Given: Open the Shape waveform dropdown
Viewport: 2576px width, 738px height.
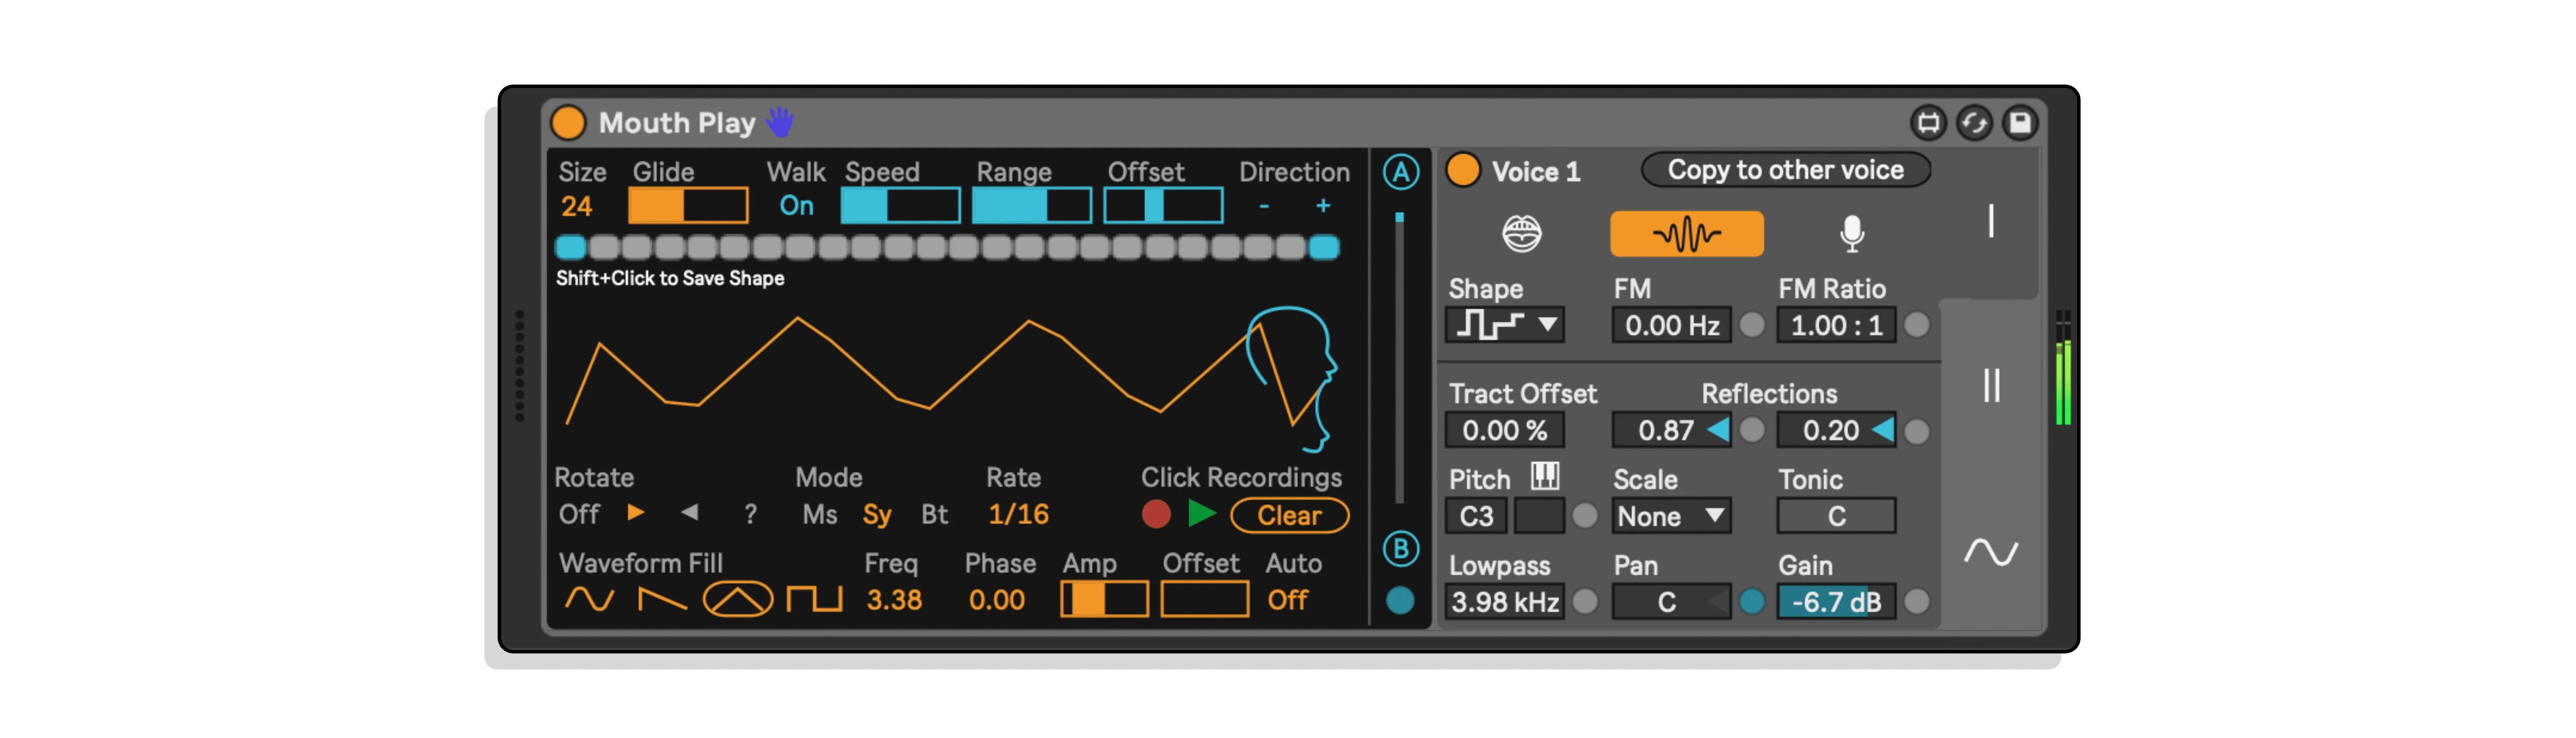Looking at the screenshot, I should (x=1505, y=325).
